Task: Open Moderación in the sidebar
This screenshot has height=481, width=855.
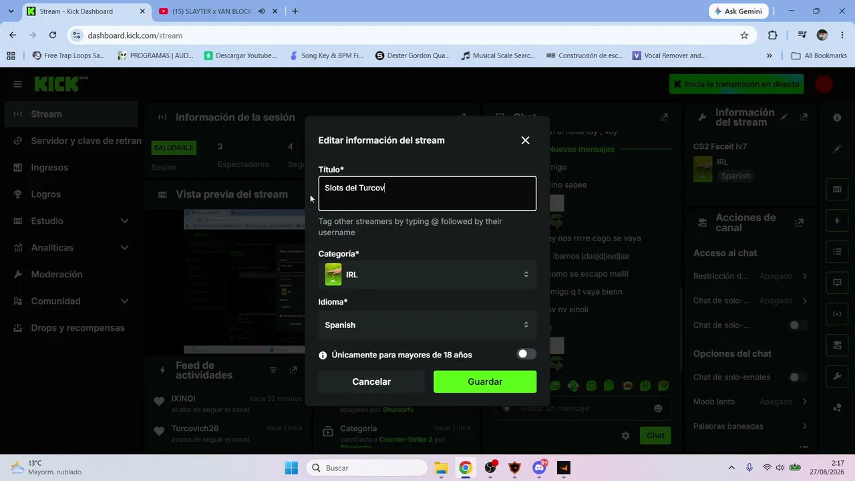Action: point(71,275)
